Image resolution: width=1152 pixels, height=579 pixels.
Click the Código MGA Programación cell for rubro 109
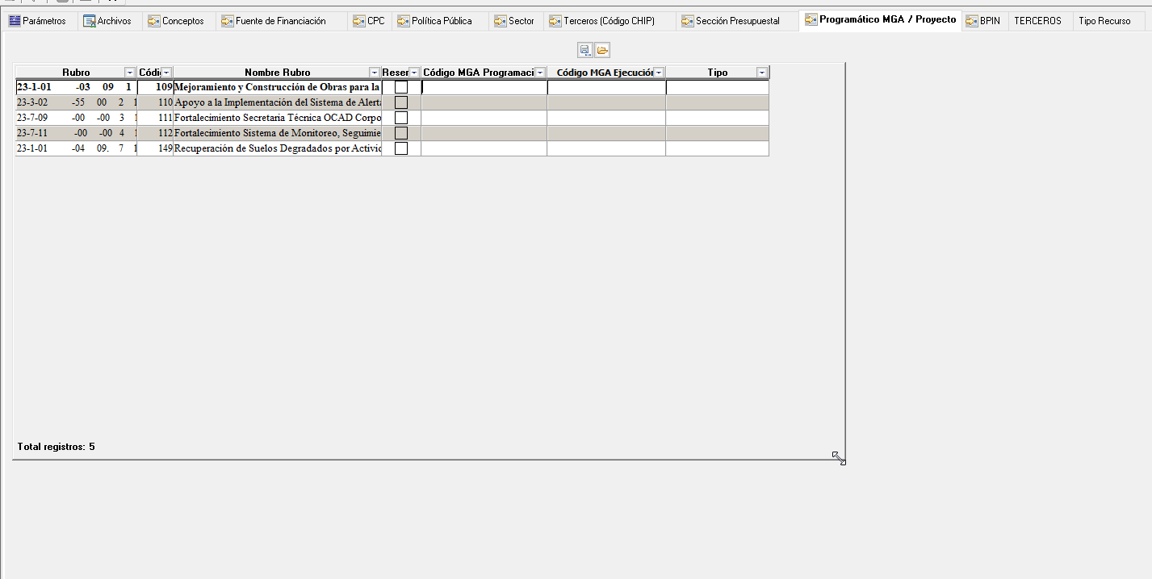point(484,87)
